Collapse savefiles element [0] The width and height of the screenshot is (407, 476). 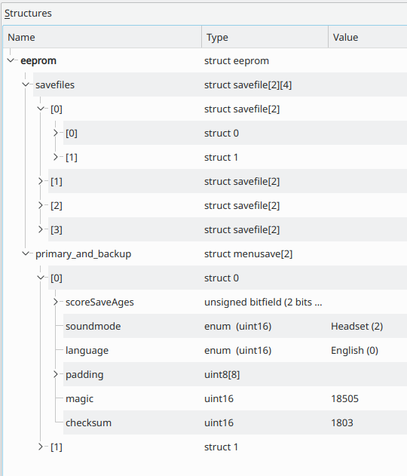[x=41, y=109]
